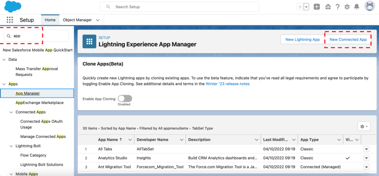This screenshot has width=379, height=176.
Task: Click the App Manager page header icon
Action: click(x=90, y=41)
